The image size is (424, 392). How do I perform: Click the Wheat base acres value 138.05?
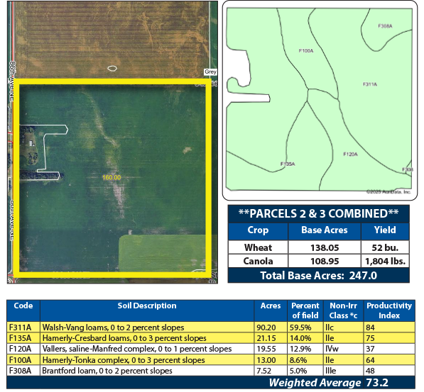(325, 247)
